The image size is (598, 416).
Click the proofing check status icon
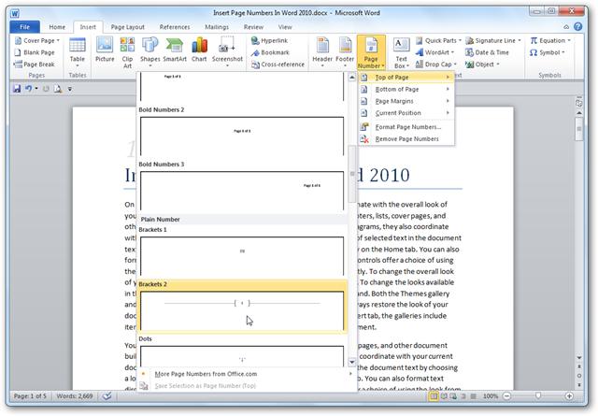[107, 396]
